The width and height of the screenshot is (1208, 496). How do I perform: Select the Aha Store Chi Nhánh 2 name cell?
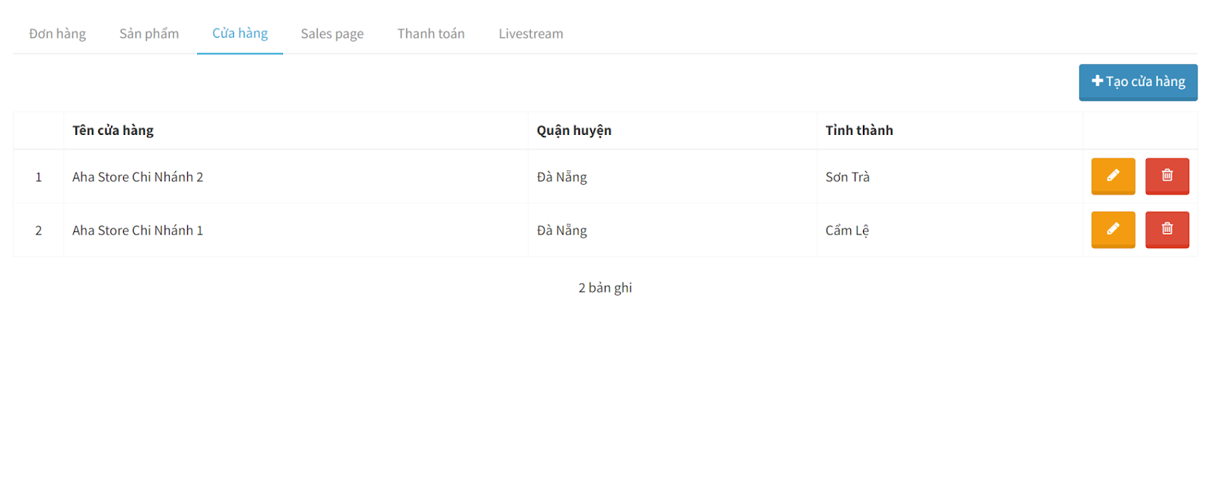[x=295, y=177]
